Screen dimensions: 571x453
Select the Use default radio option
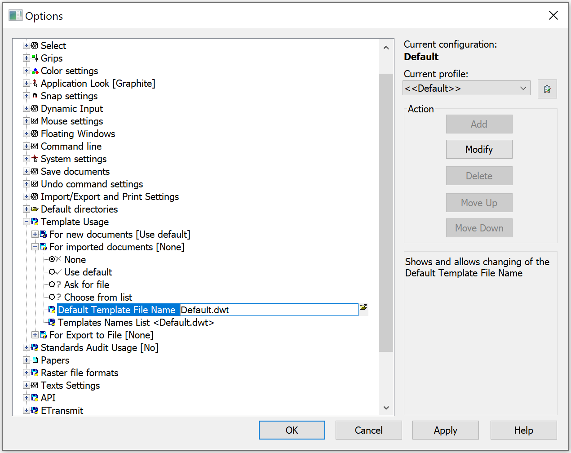pyautogui.click(x=52, y=272)
